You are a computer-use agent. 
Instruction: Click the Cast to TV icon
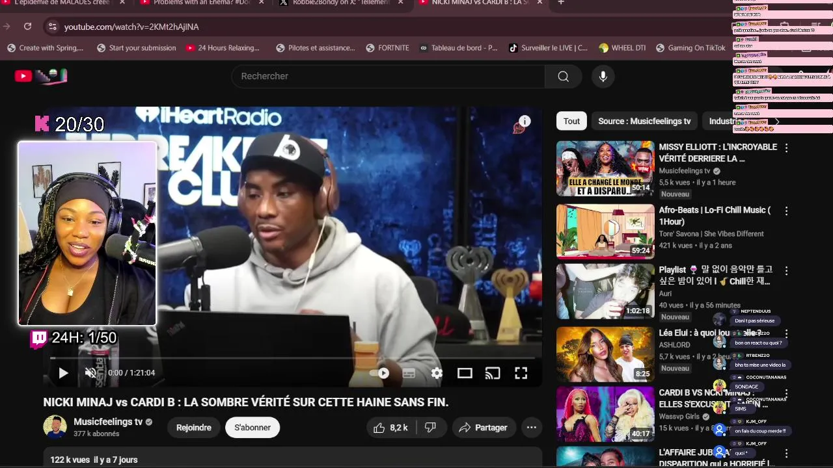(493, 373)
